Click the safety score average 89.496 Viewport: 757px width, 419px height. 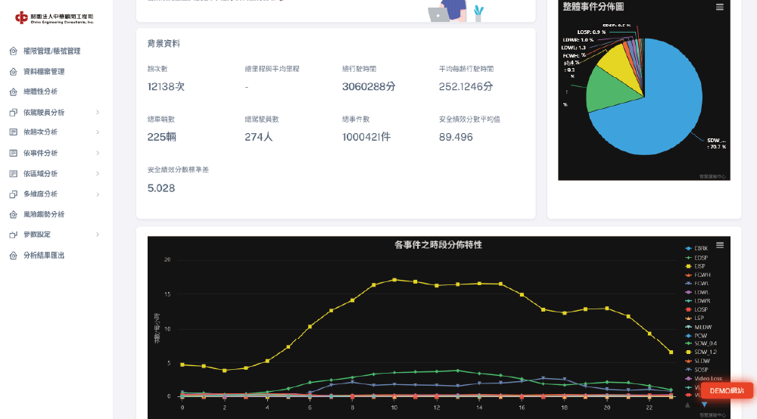pos(456,137)
